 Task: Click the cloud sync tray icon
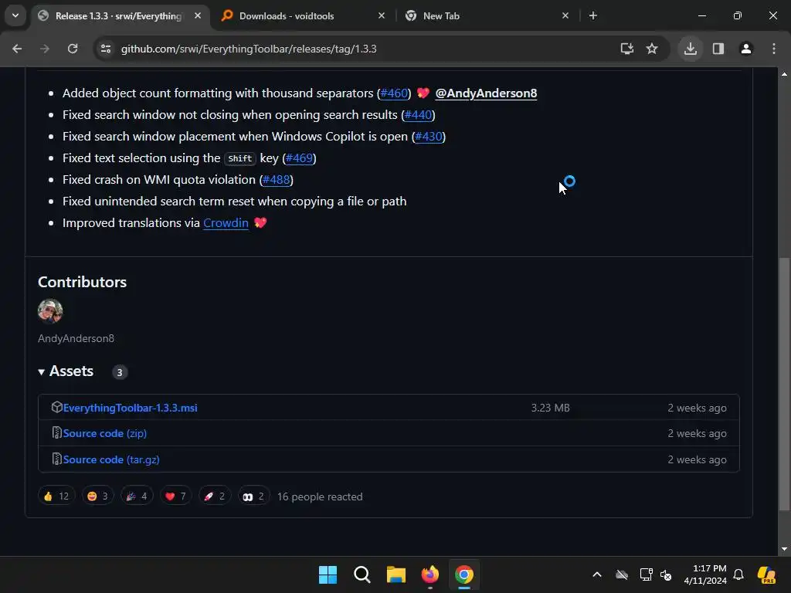point(622,574)
